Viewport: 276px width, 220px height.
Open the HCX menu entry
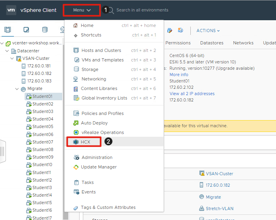click(85, 142)
